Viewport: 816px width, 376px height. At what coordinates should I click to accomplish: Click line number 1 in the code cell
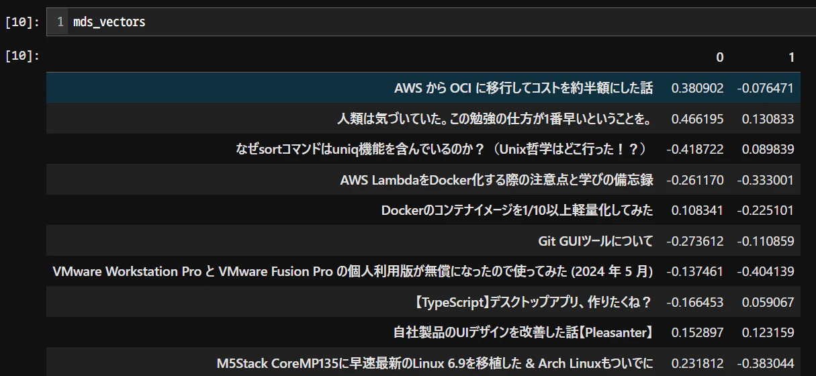(60, 22)
